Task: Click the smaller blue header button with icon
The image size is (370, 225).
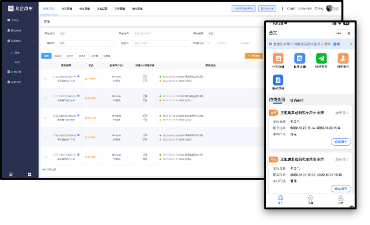Action: tap(267, 8)
